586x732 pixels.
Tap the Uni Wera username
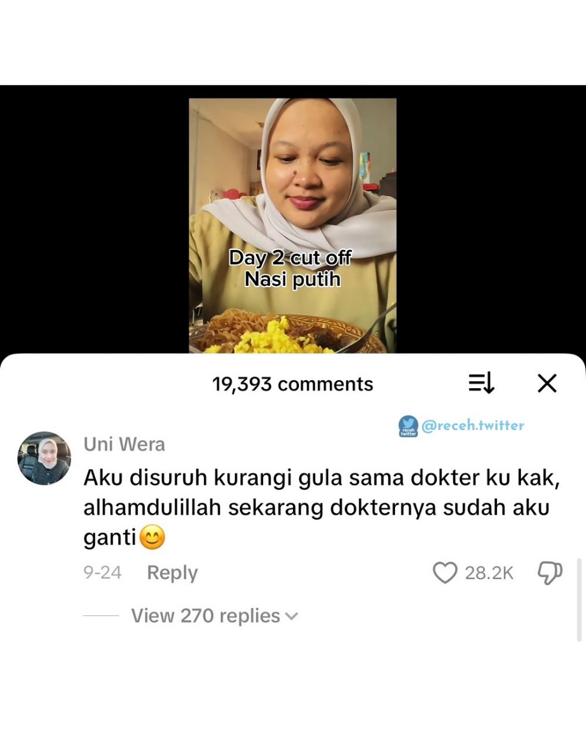click(x=124, y=444)
